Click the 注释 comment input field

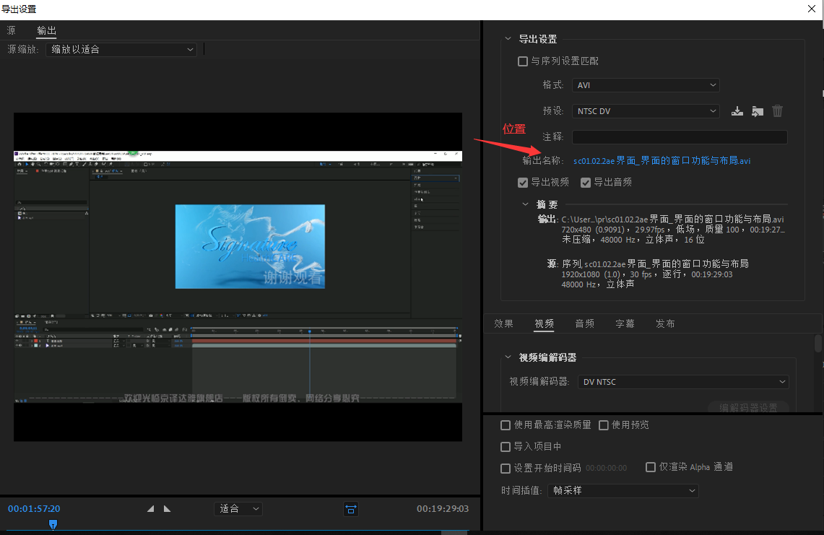point(679,136)
